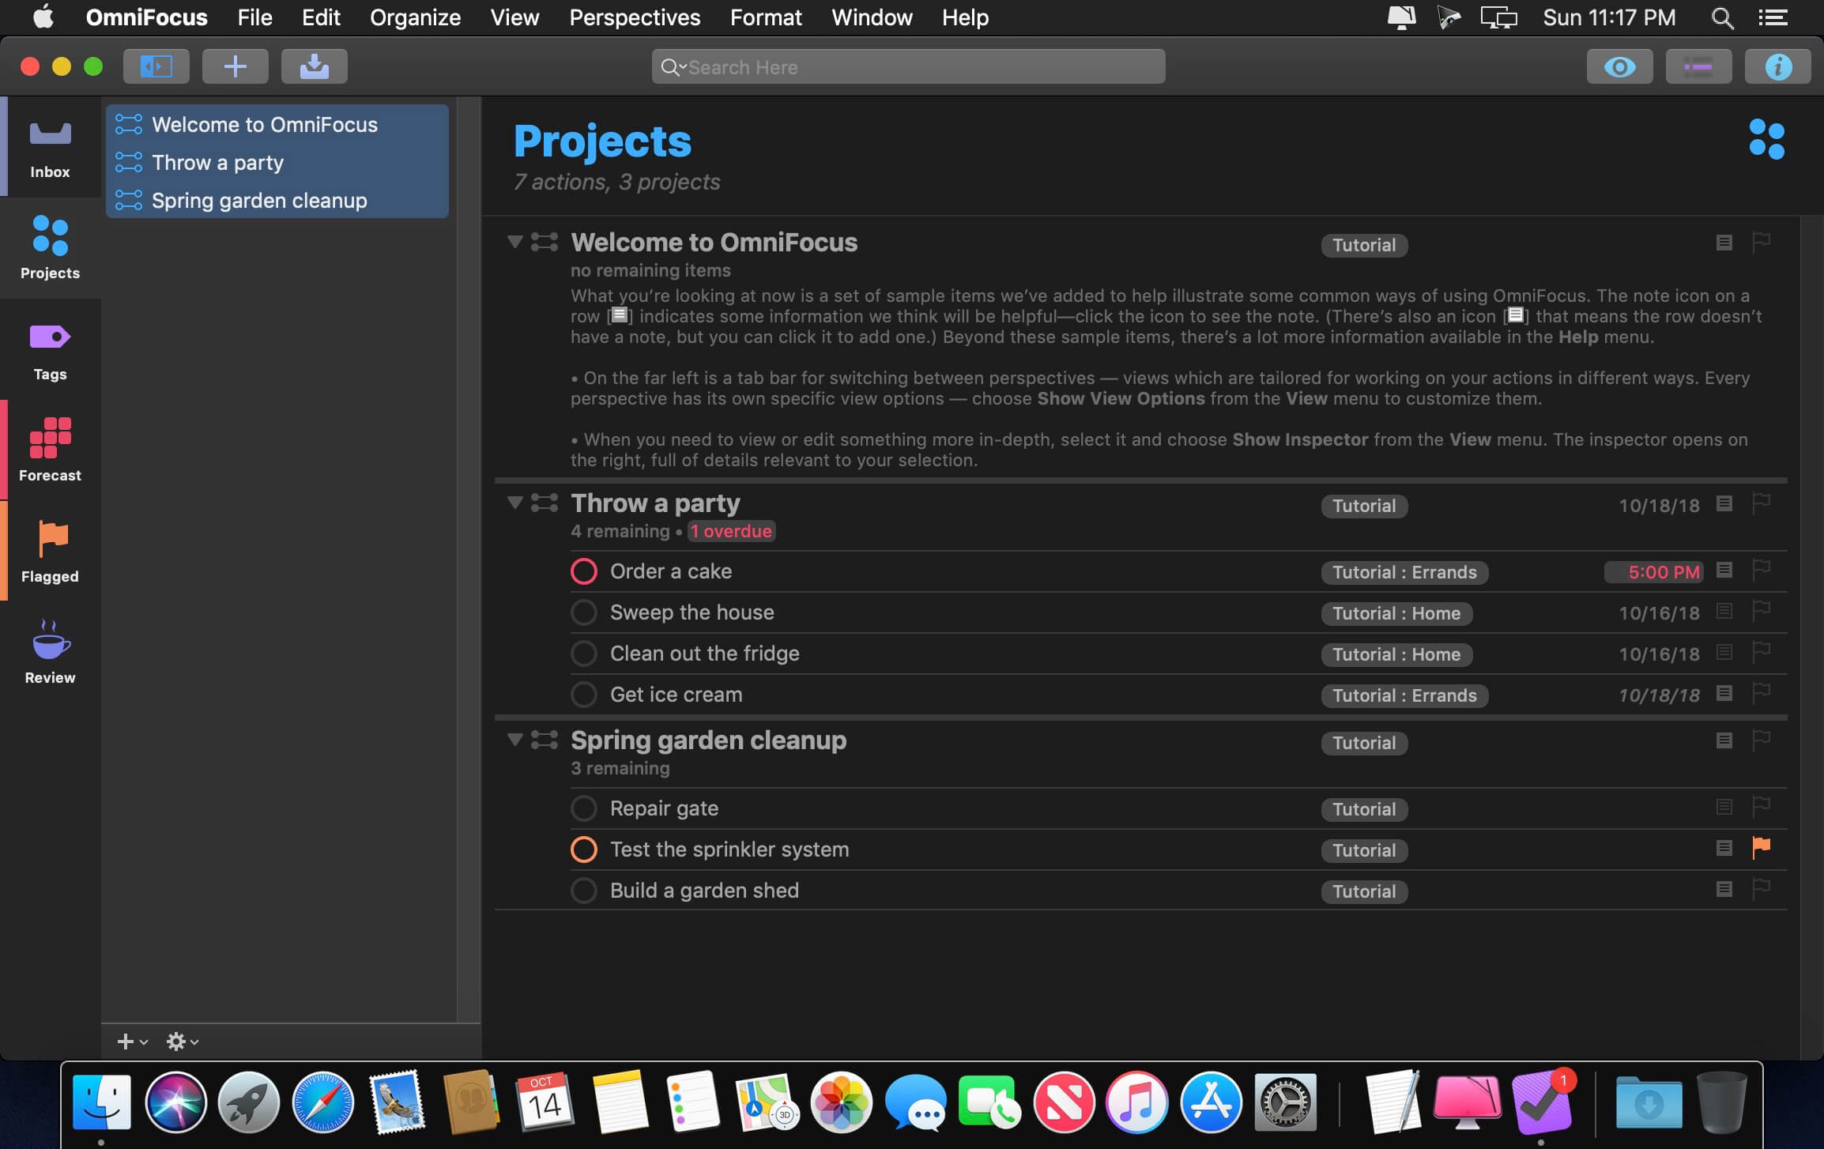
Task: Toggle completion for Test the sprinkler system
Action: pyautogui.click(x=582, y=850)
